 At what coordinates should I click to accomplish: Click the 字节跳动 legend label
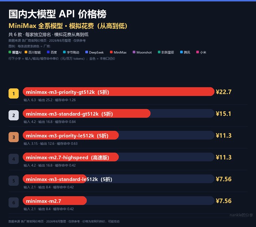click(73, 53)
